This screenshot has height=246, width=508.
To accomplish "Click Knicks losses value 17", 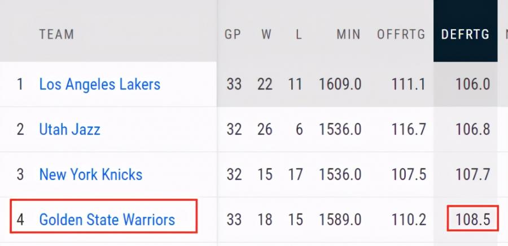I will point(295,174).
